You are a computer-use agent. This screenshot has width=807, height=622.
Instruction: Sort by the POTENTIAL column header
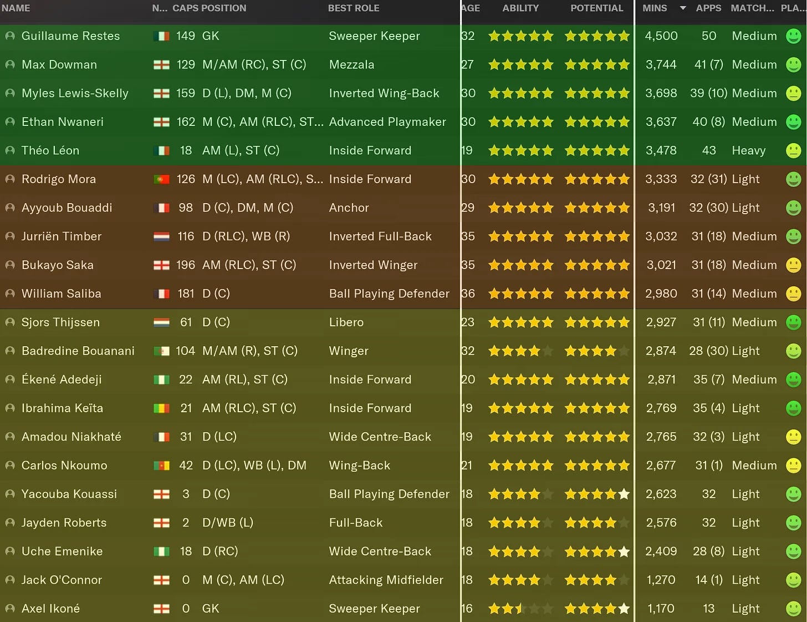click(597, 8)
